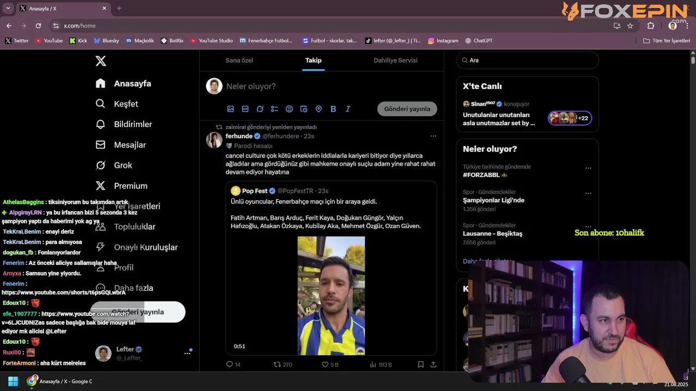Click the Ara search field
696x391 pixels.
coord(527,60)
